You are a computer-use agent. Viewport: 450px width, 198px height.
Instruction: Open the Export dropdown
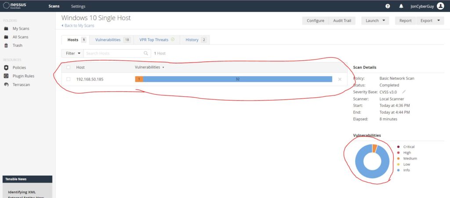coord(430,21)
